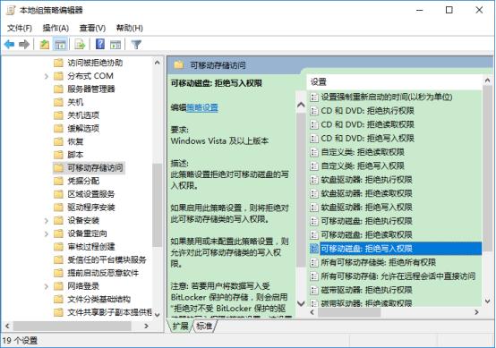The height and width of the screenshot is (348, 496).
Task: Click the folder icon beside 恢复
Action: tap(58, 141)
